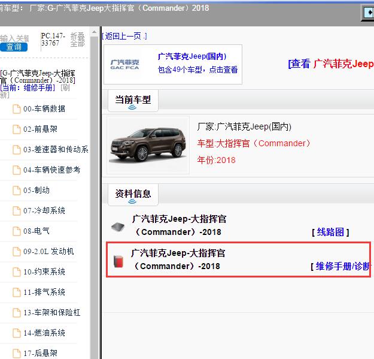
Task: Open 09-2.0L 发动机 tree item
Action: tap(48, 251)
